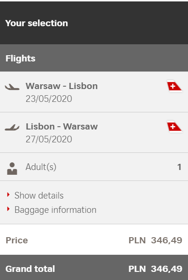This screenshot has width=188, height=280.
Task: Click the 23/05/2020 outbound date
Action: 49,99
